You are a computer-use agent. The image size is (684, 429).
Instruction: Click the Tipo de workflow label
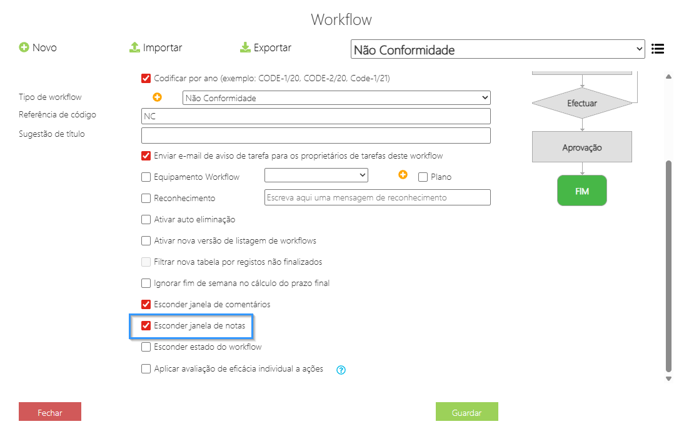tap(50, 97)
